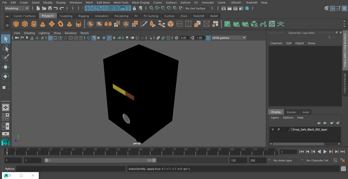Image resolution: width=348 pixels, height=179 pixels.
Task: Undo the last action
Action: pyautogui.click(x=56, y=8)
